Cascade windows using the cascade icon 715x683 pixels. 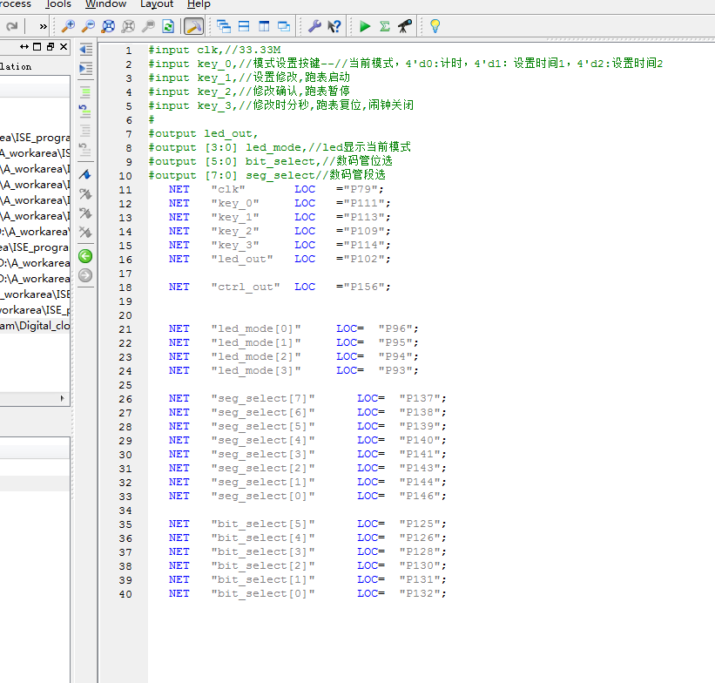coord(223,26)
